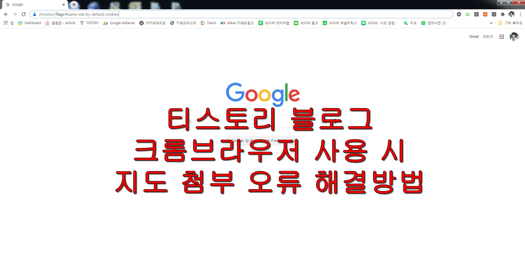525x261 pixels.
Task: Open the 영어사전 (2) bookmark
Action: [x=433, y=23]
